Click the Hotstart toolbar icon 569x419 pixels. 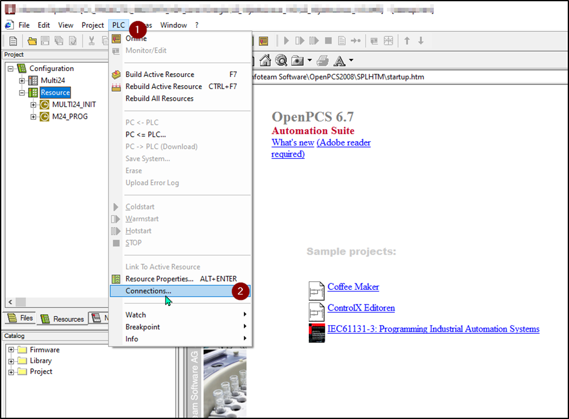(314, 41)
